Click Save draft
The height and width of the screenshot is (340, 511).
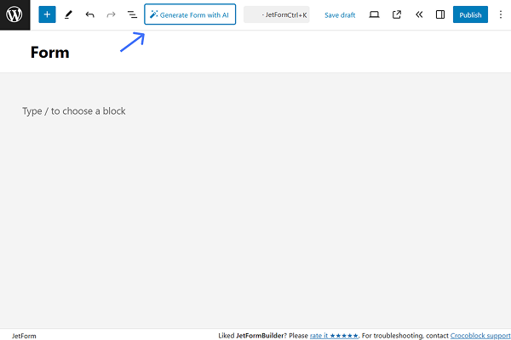pyautogui.click(x=340, y=15)
